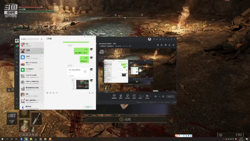This screenshot has height=141, width=250.
Task: Open the phone icon in WeChat sidebar
Action: tap(17, 103)
